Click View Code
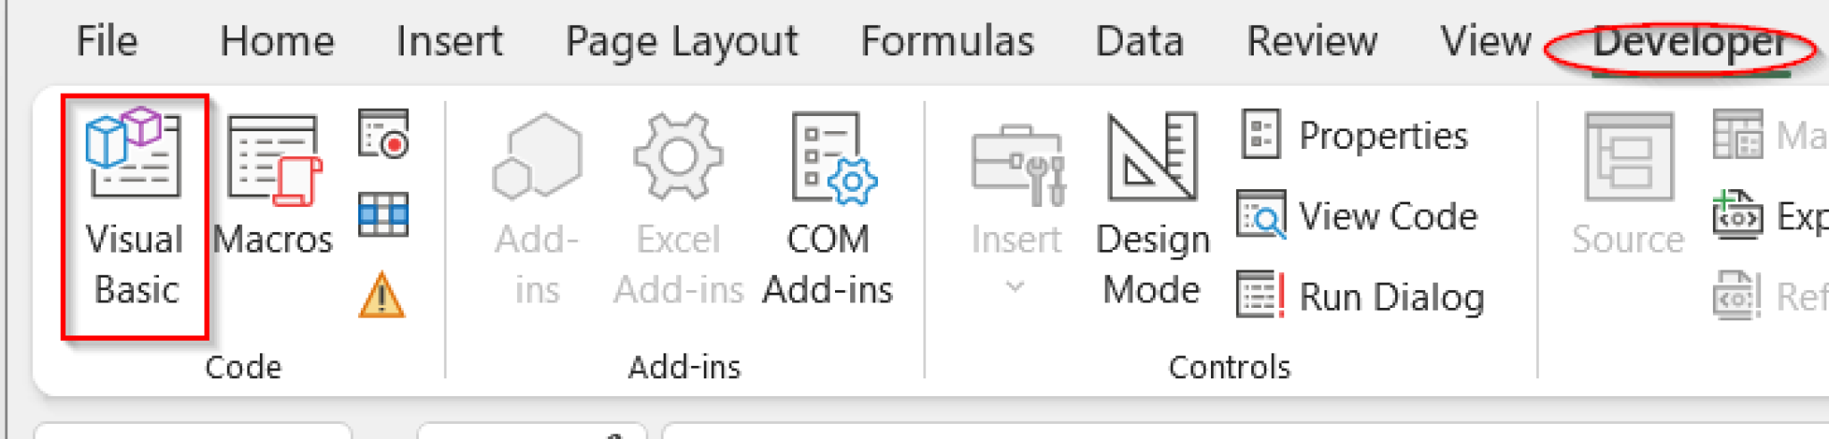 tap(1358, 216)
